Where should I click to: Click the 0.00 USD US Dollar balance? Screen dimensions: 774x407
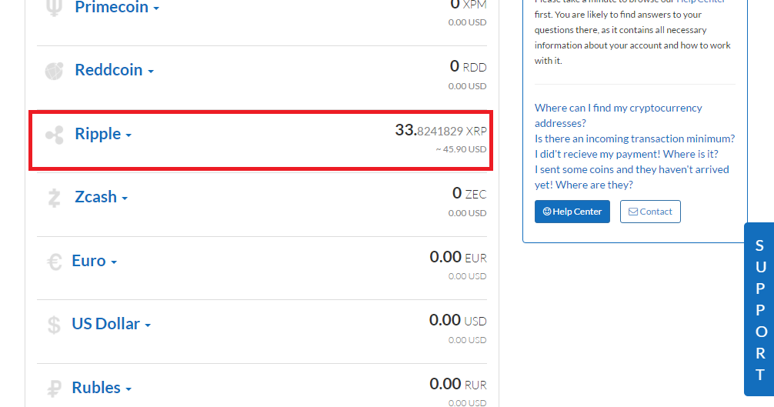point(458,320)
